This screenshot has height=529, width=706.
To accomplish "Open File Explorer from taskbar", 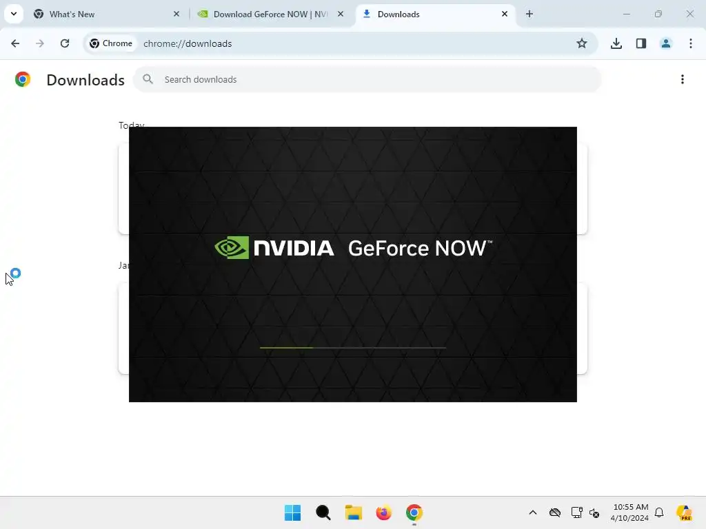I will pyautogui.click(x=354, y=512).
